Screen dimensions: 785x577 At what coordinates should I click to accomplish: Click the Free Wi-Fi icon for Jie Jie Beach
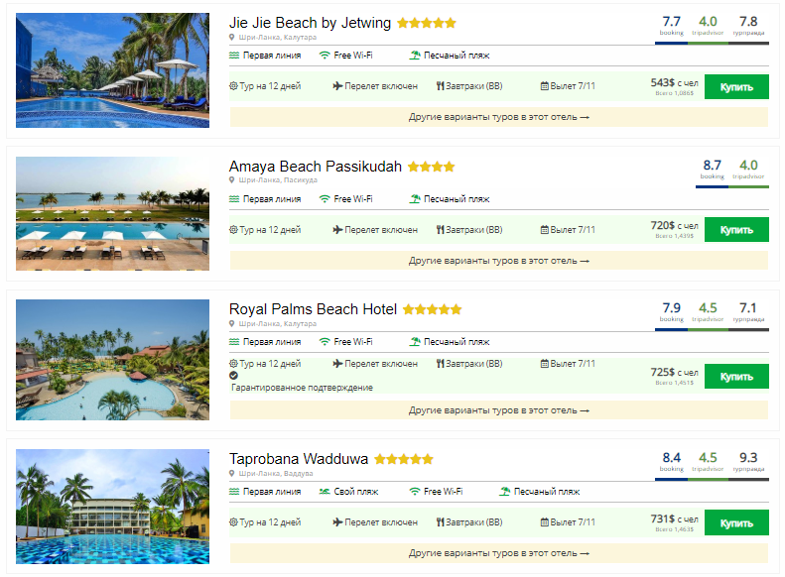[x=325, y=56]
